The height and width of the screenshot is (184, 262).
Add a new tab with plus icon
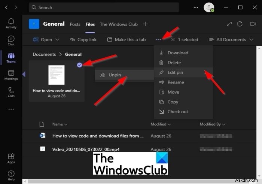point(145,24)
